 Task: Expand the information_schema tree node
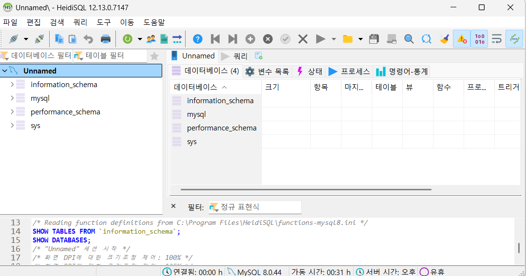point(12,85)
